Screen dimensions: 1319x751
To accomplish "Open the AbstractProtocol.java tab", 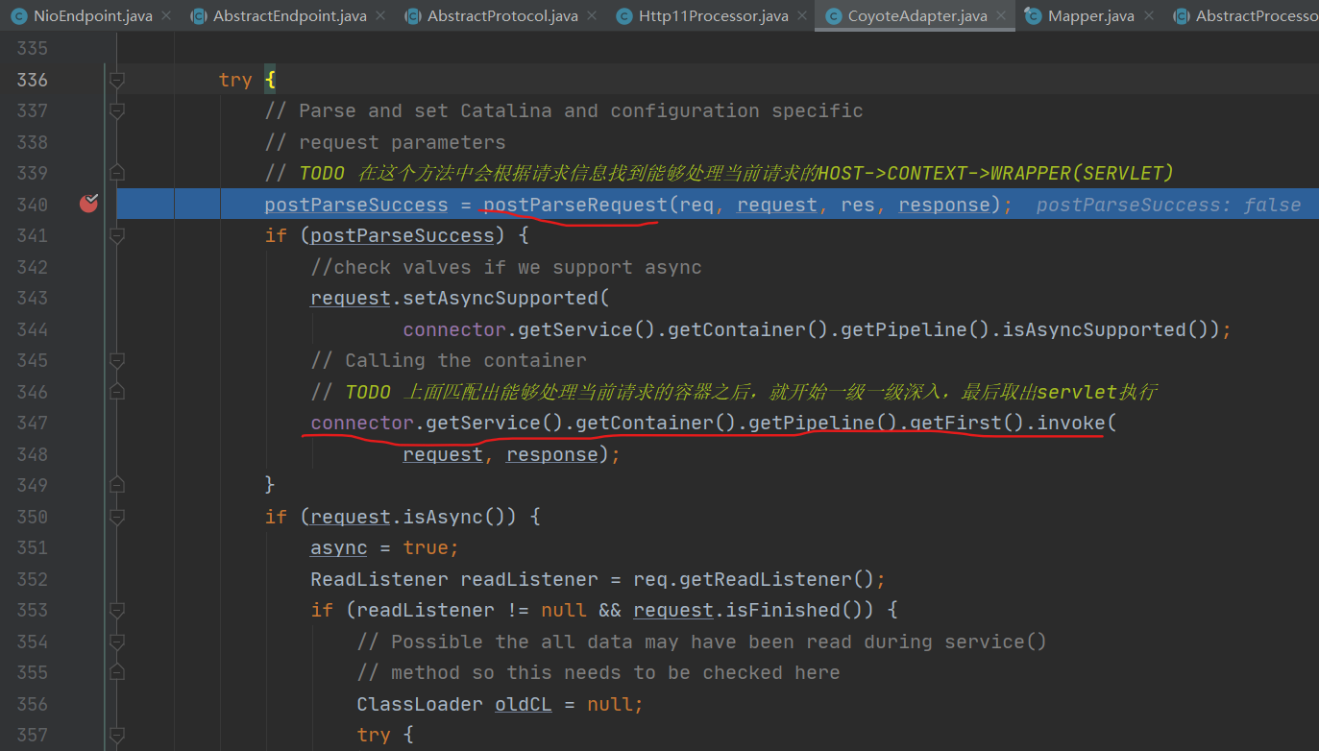I will tap(501, 16).
